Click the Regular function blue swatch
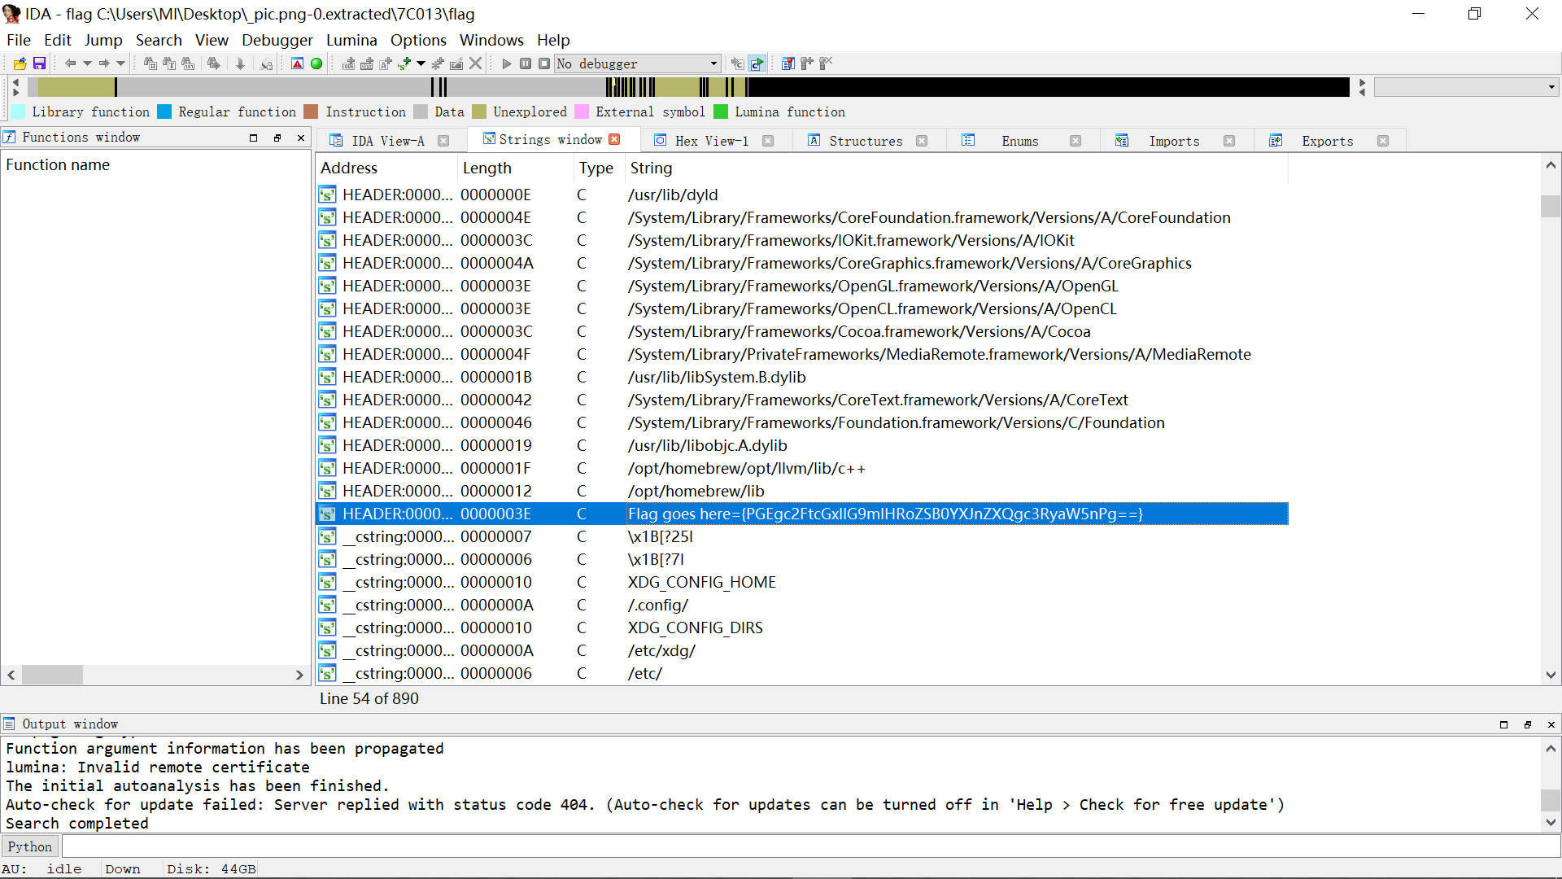The height and width of the screenshot is (879, 1562). pos(164,112)
